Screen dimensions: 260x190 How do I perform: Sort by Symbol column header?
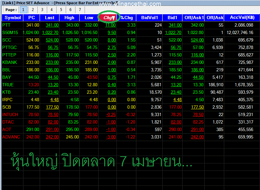point(13,18)
